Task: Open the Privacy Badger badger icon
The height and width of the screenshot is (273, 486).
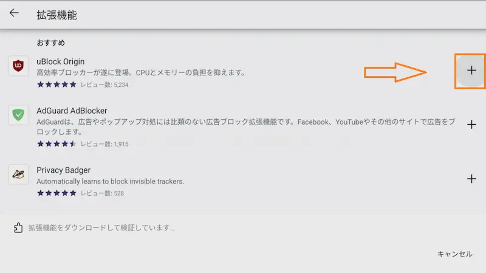Action: pos(18,175)
